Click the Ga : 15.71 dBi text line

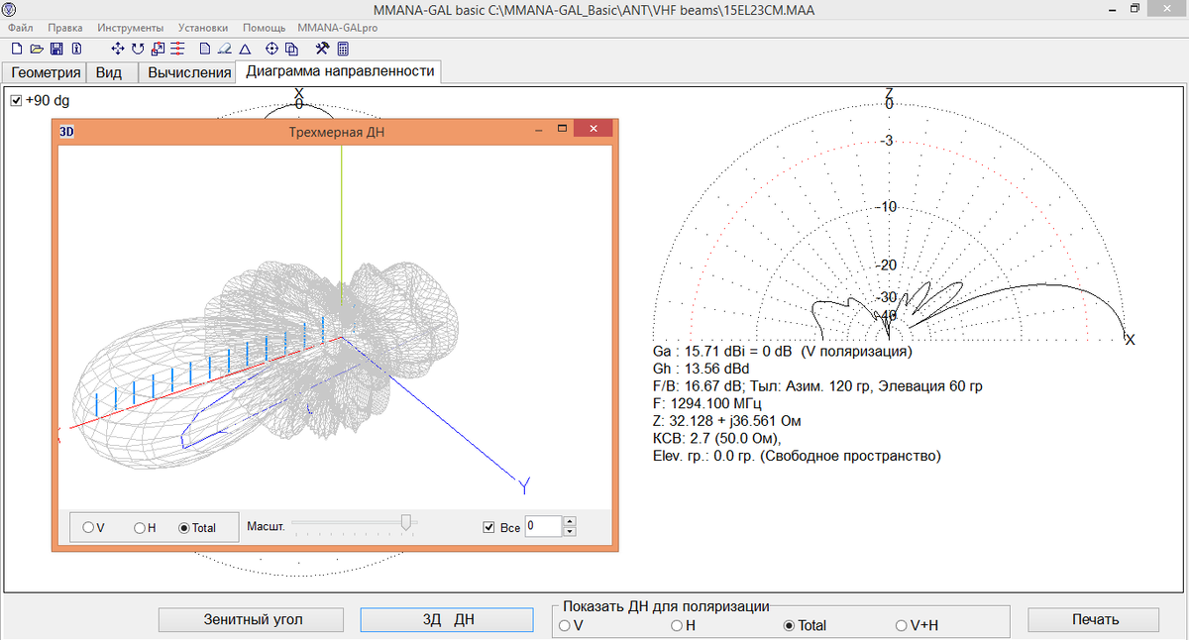pos(782,351)
